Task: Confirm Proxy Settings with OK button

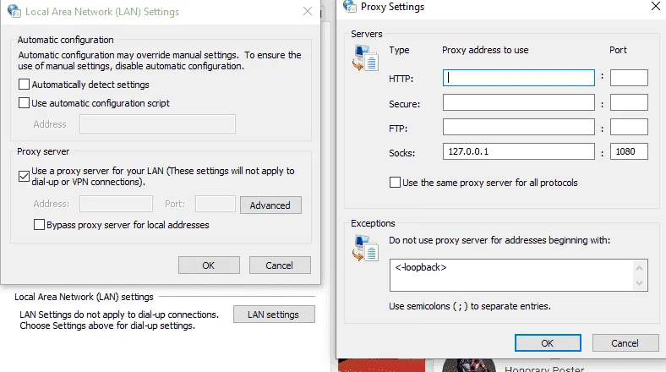Action: point(548,342)
